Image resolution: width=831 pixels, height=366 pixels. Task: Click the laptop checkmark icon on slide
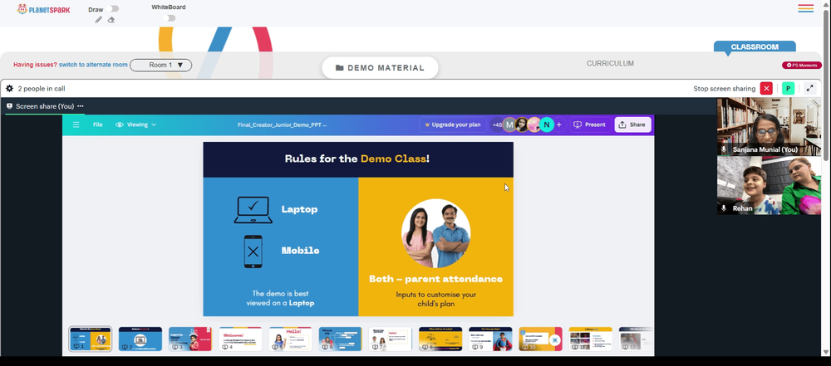[253, 210]
